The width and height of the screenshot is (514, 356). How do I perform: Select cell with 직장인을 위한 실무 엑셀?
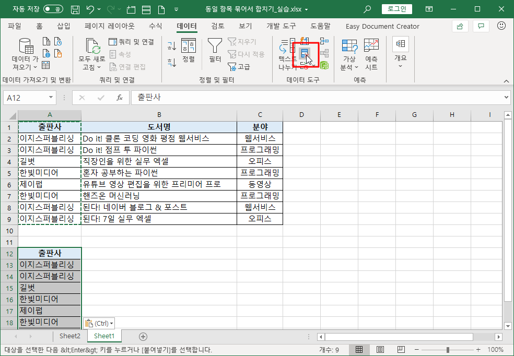coord(159,161)
